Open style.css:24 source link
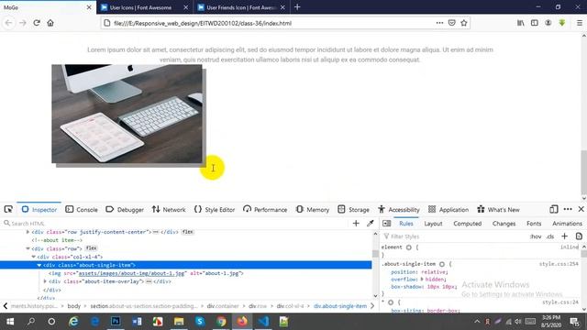Image resolution: width=587 pixels, height=330 pixels. [x=560, y=302]
